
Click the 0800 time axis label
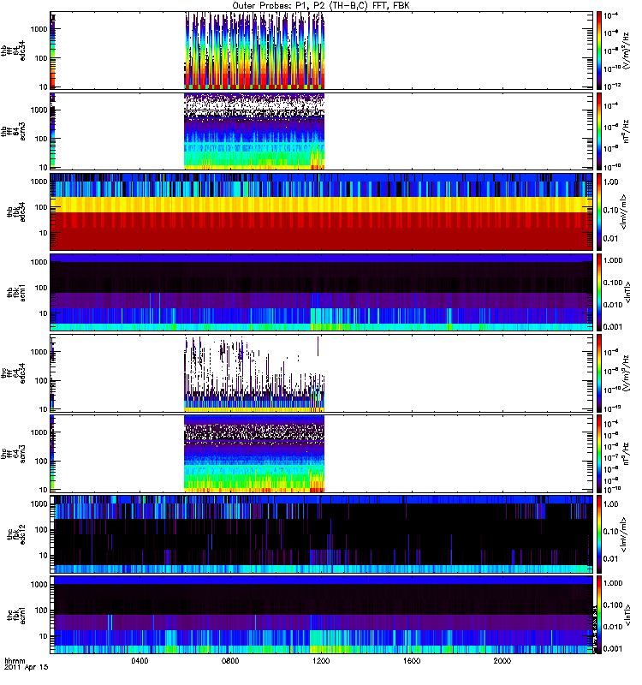[230, 661]
